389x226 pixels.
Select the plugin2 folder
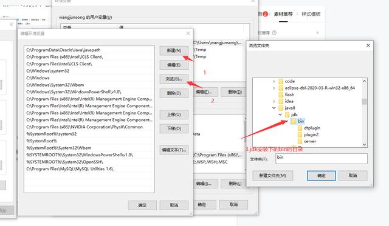pos(311,135)
